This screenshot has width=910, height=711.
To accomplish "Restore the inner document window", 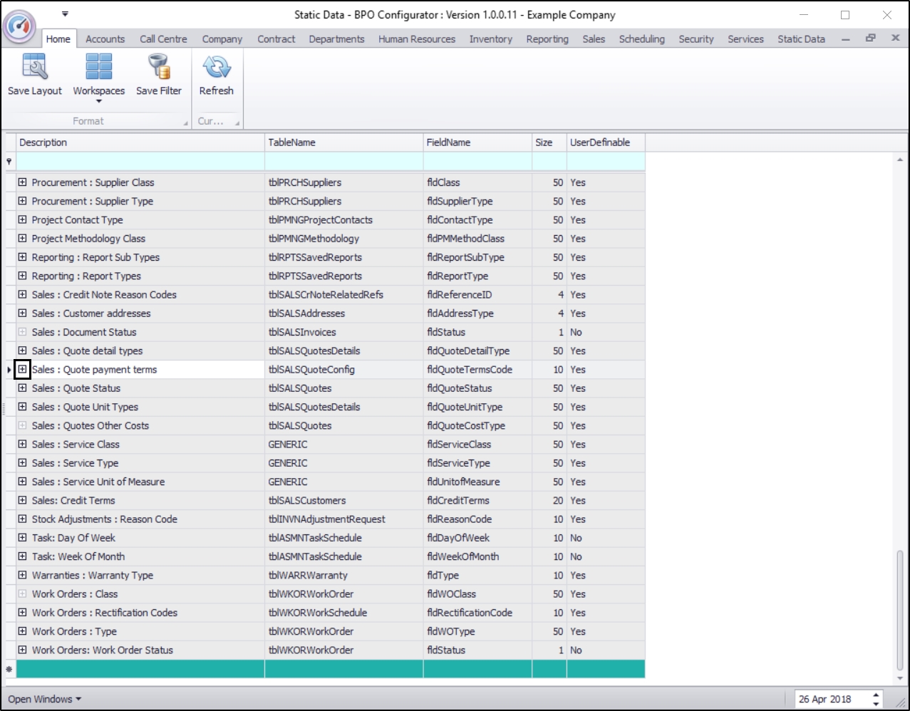I will coord(870,38).
